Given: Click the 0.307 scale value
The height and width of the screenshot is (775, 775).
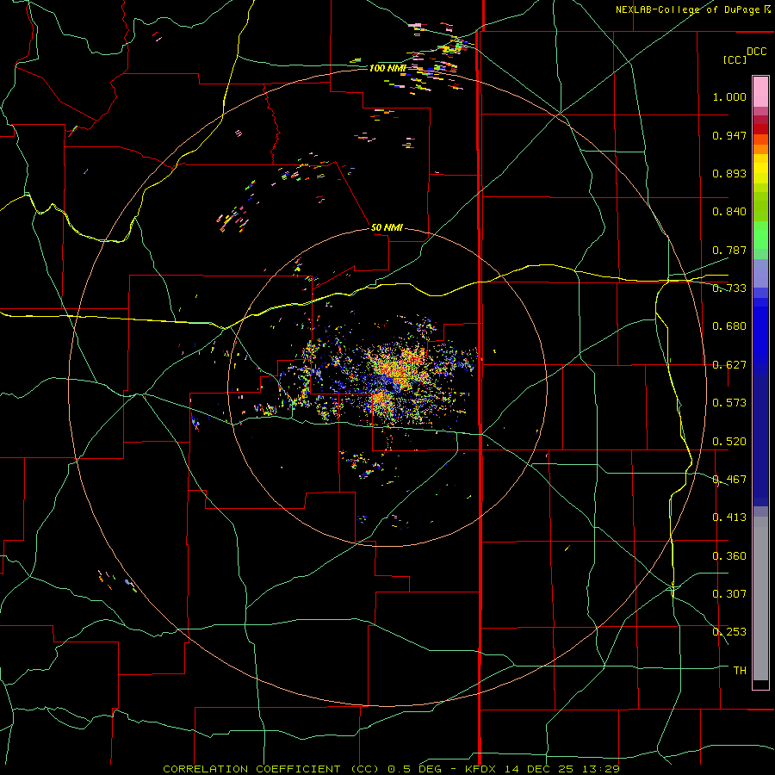Looking at the screenshot, I should 729,594.
